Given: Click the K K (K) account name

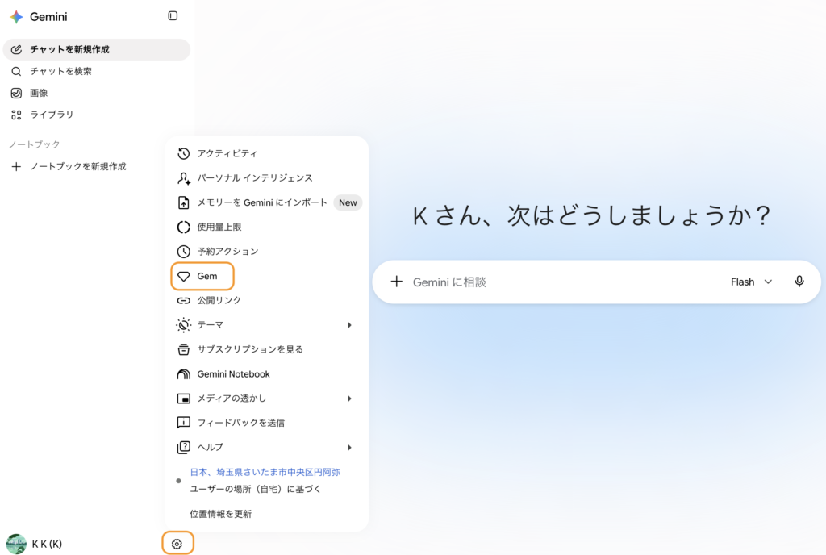Looking at the screenshot, I should (47, 544).
